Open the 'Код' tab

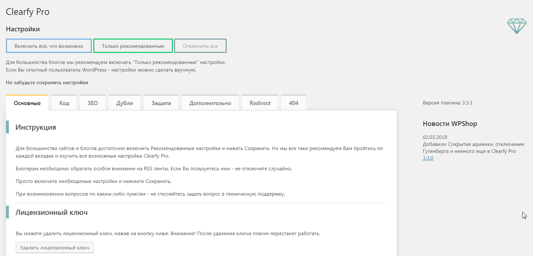(x=64, y=103)
